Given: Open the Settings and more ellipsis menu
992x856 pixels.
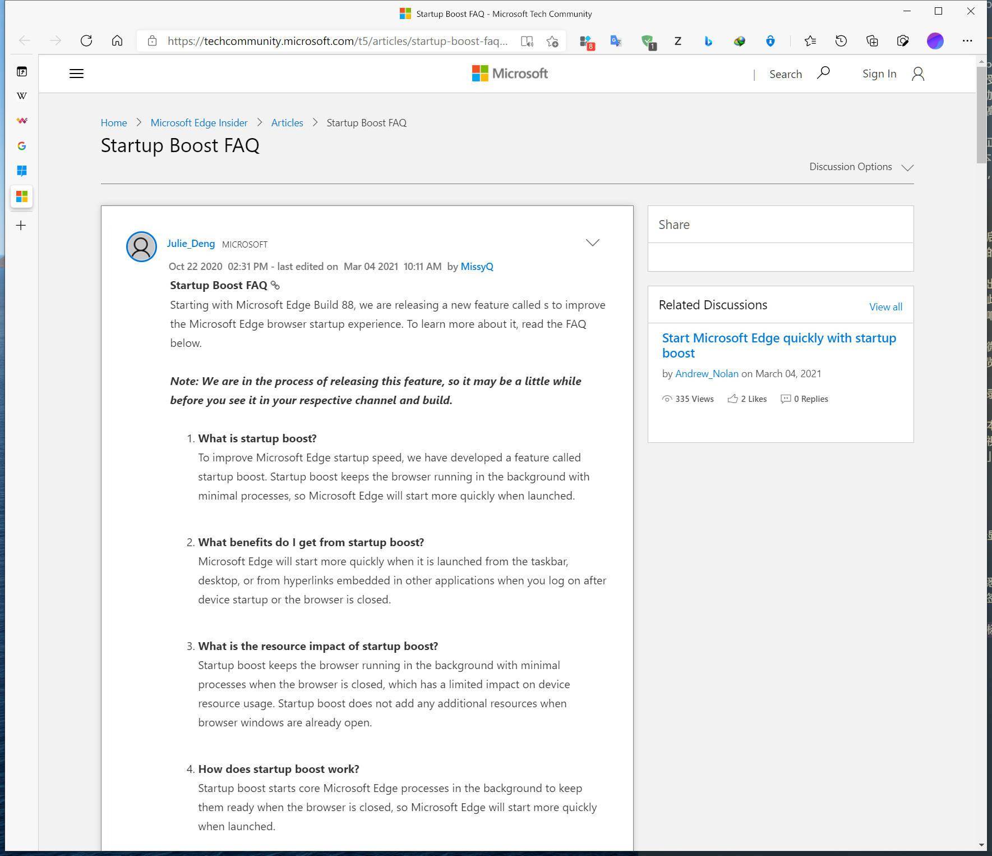Looking at the screenshot, I should pyautogui.click(x=967, y=41).
